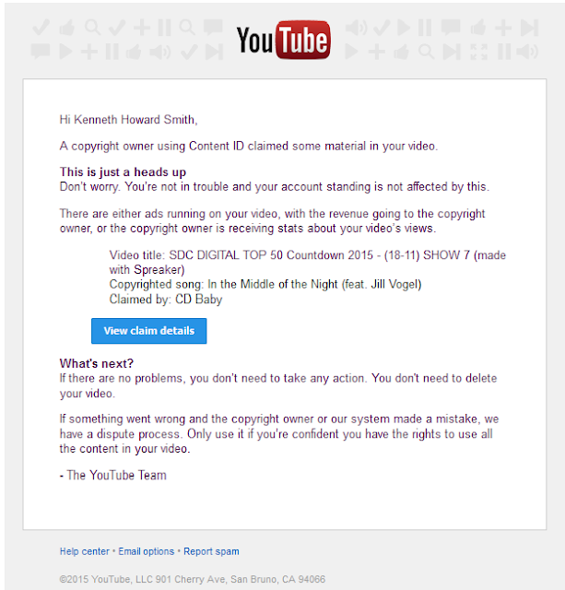Open the View claim details button
Image resolution: width=565 pixels, height=590 pixels.
pos(149,331)
